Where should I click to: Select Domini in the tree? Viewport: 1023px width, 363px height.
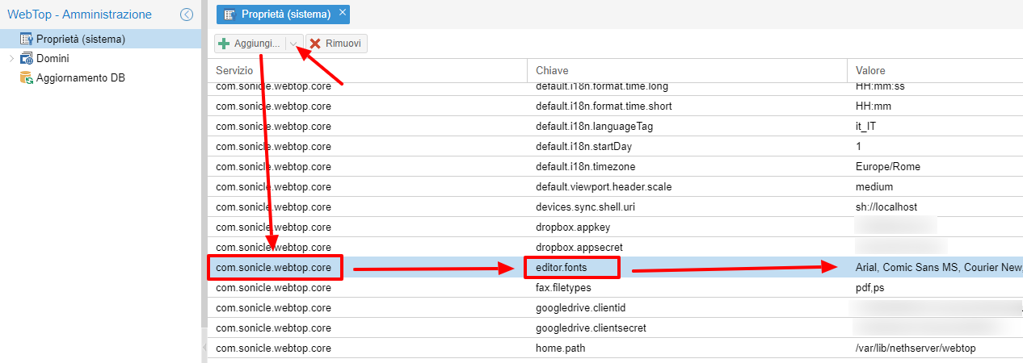coord(100,59)
